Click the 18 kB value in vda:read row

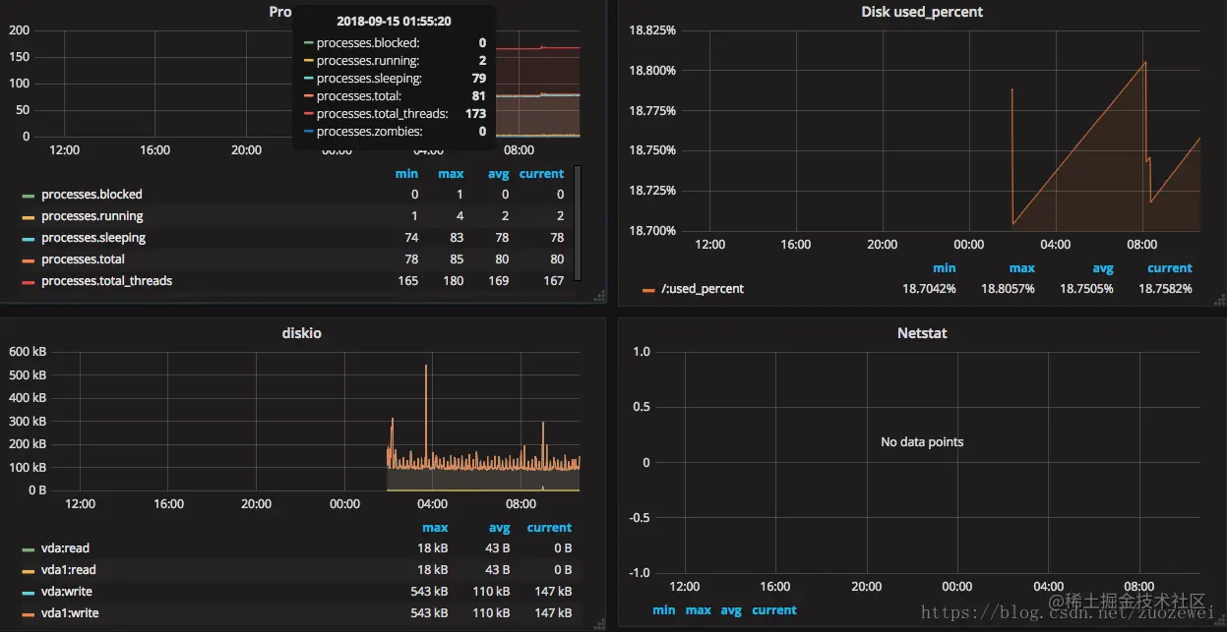(x=433, y=548)
